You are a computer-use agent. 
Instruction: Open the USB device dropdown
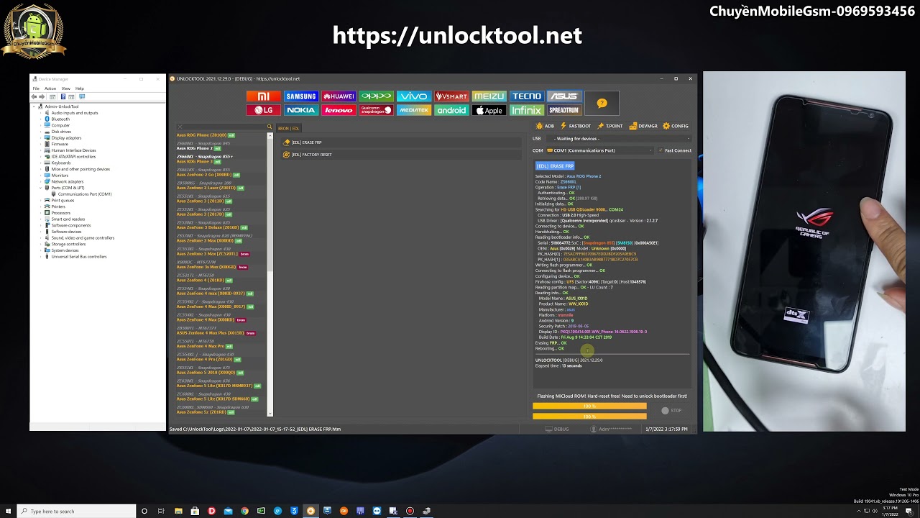tap(620, 138)
